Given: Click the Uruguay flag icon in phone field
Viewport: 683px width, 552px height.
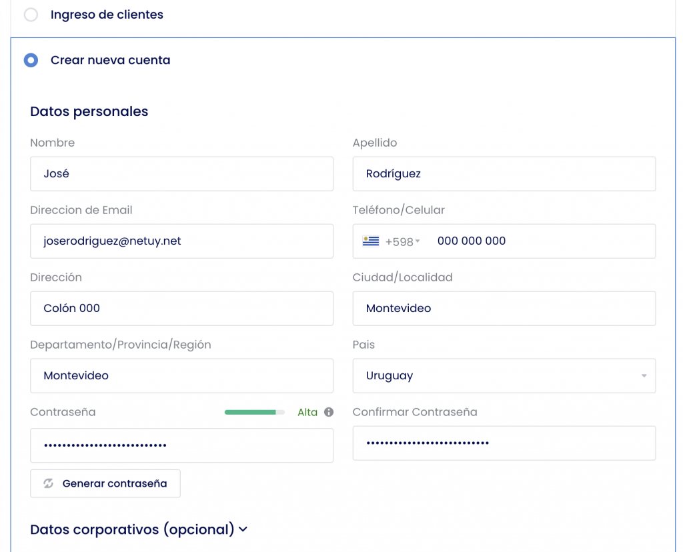Looking at the screenshot, I should [x=371, y=241].
